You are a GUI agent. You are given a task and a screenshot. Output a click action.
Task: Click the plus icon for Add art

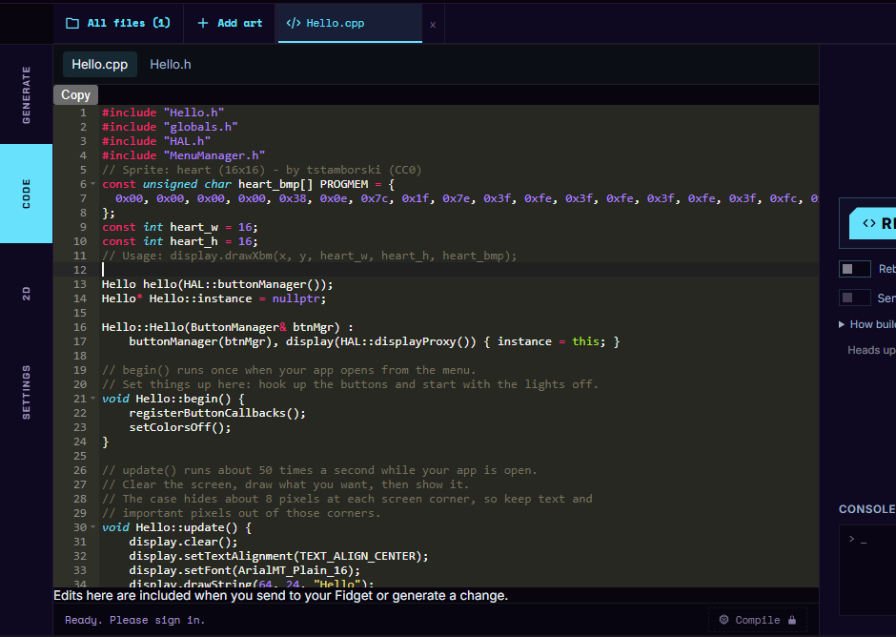pos(203,24)
